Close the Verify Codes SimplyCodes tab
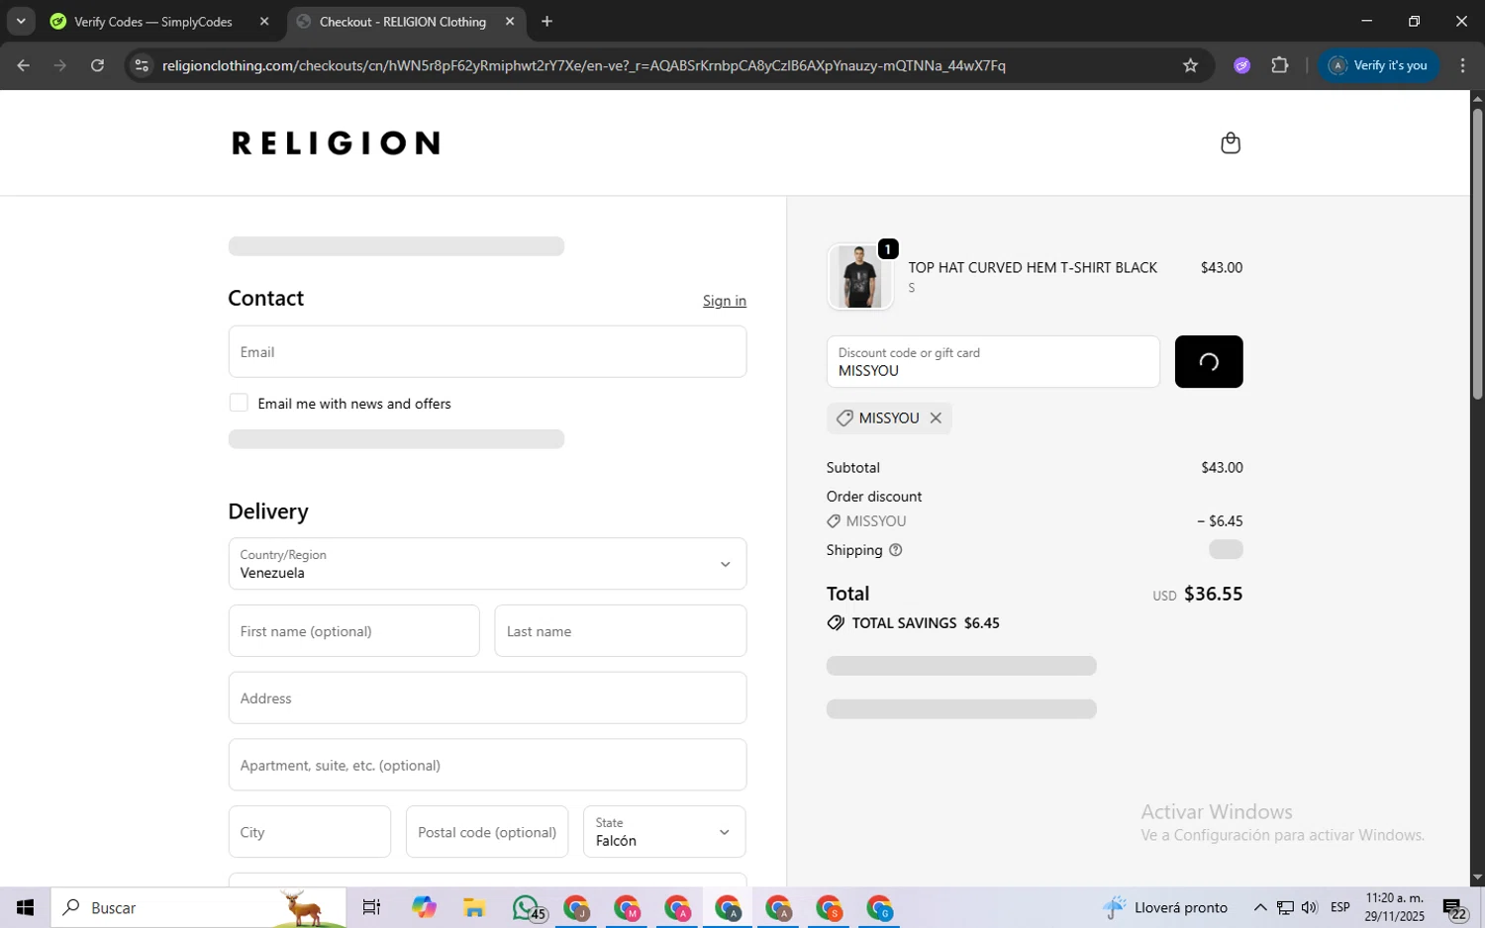This screenshot has width=1485, height=928. (263, 21)
